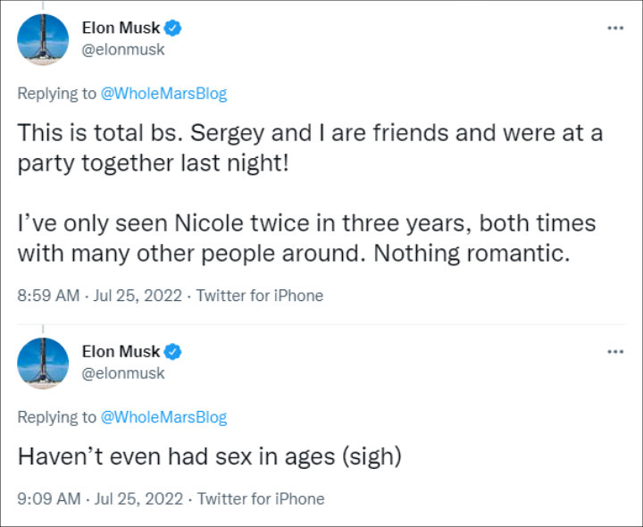The image size is (643, 527).
Task: Click Twitter for iPhone on the second tweet
Action: coord(261,498)
